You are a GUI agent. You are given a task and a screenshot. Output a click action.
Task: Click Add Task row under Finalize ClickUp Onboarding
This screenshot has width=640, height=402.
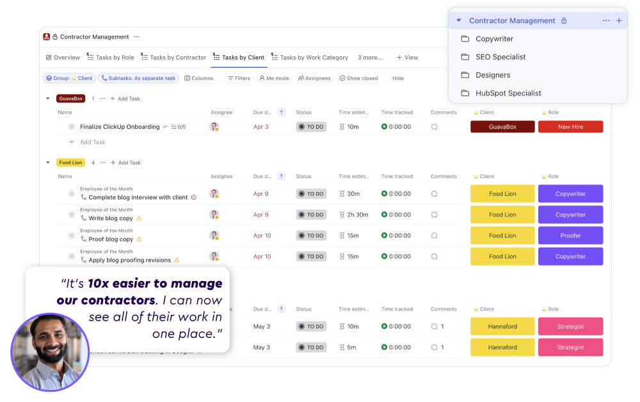tap(87, 142)
